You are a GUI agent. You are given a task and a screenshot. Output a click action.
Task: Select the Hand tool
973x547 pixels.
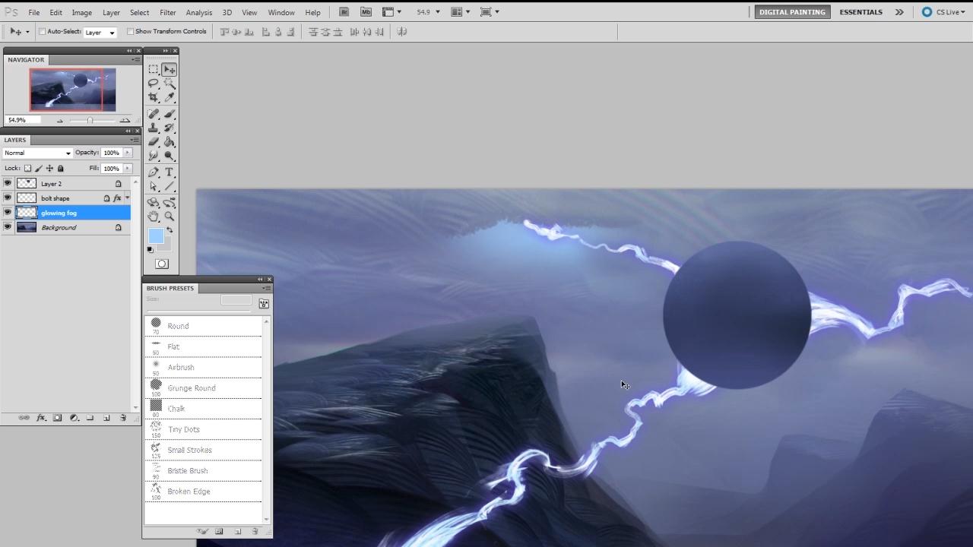pyautogui.click(x=154, y=217)
